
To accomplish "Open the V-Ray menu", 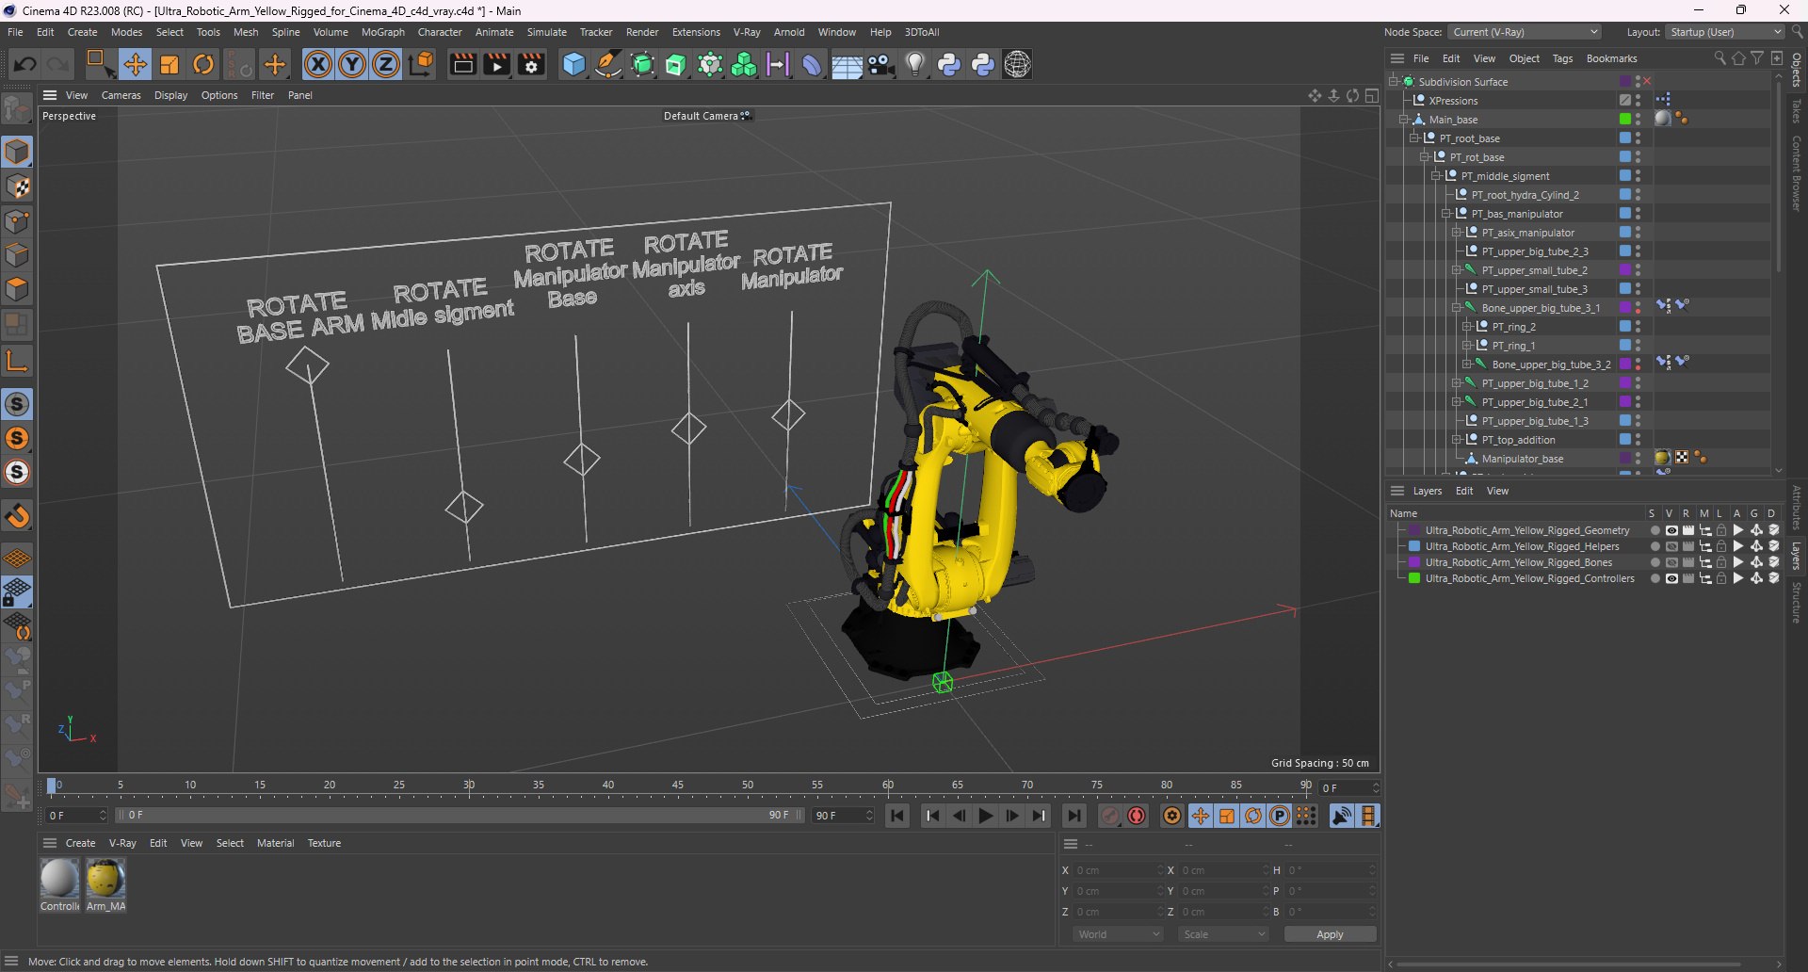I will [x=747, y=32].
